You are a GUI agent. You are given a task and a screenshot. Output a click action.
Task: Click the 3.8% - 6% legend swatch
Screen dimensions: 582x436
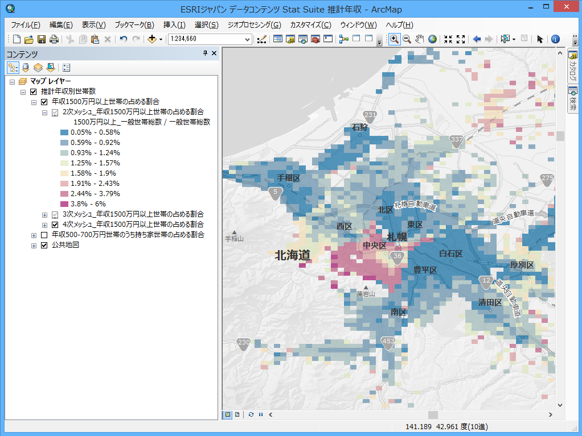point(64,204)
